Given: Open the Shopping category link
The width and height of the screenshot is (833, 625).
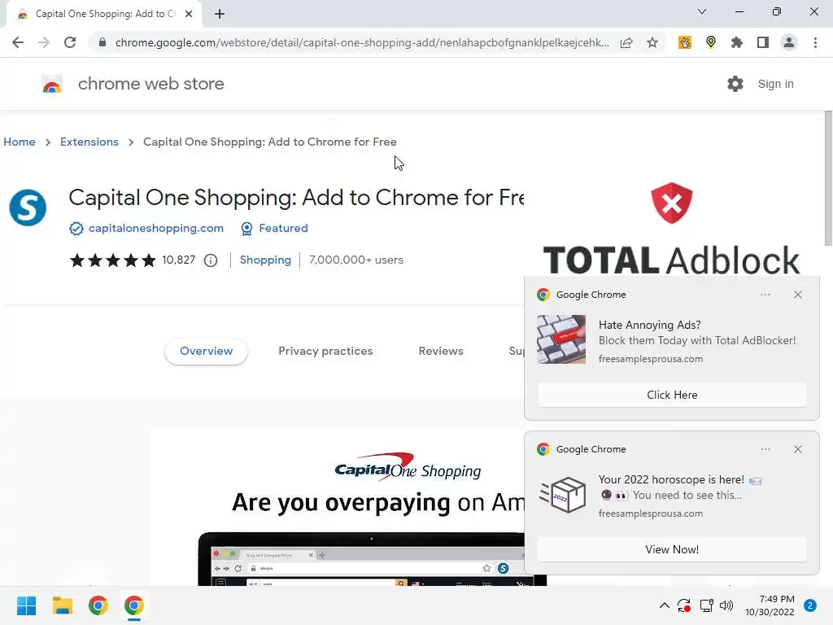Looking at the screenshot, I should click(265, 260).
